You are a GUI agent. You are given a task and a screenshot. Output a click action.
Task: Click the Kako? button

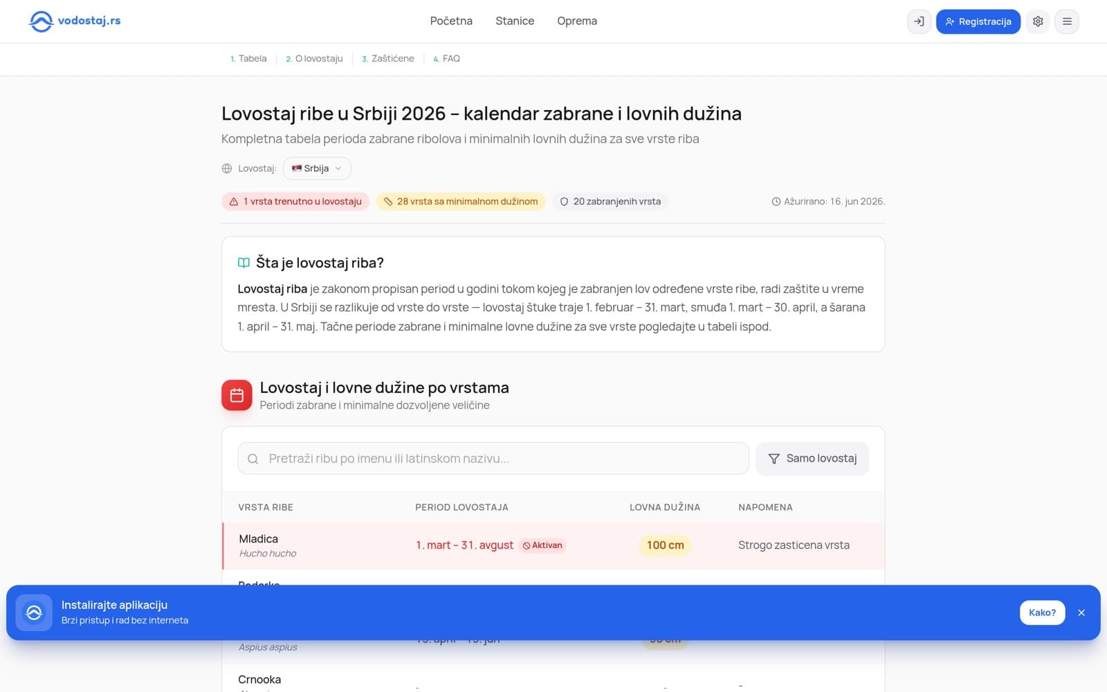click(1042, 612)
